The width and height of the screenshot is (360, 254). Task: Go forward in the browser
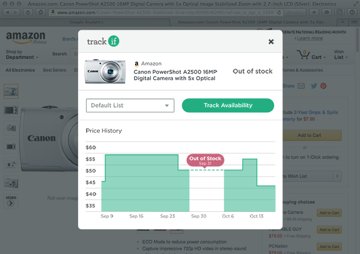16,12
